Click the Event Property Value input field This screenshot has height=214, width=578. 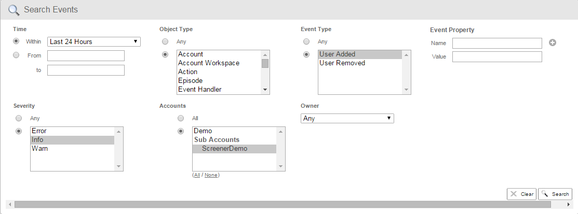point(497,56)
